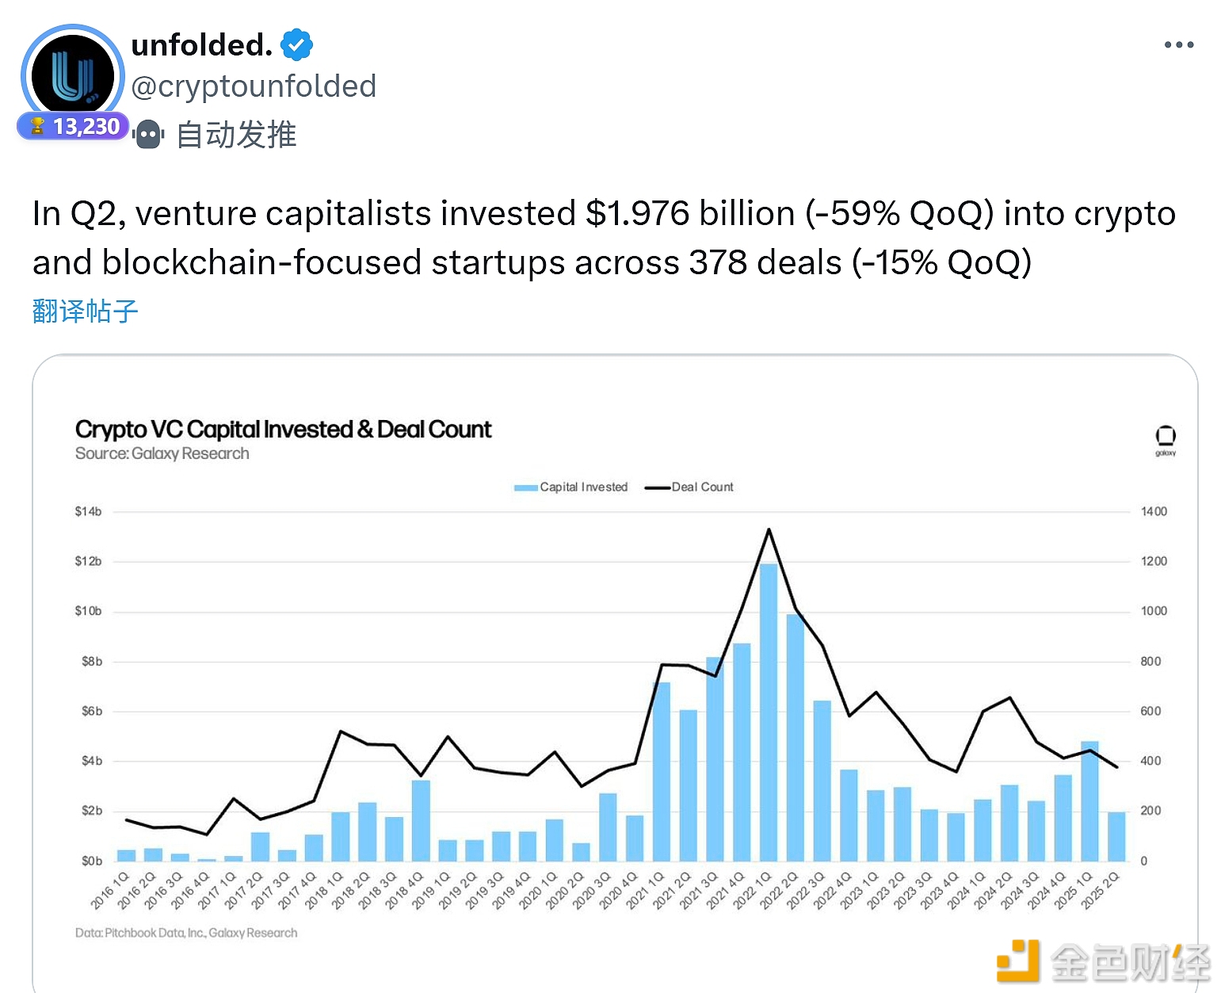
Task: Open the @cryptounfolded handle link
Action: tap(254, 86)
